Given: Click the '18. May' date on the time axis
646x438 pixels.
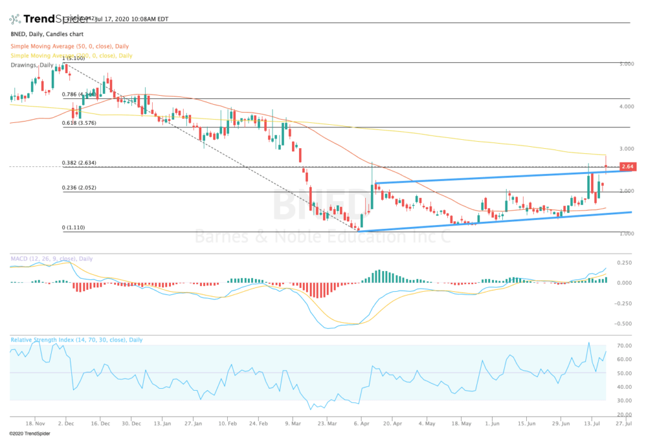Looking at the screenshot, I should tap(461, 423).
